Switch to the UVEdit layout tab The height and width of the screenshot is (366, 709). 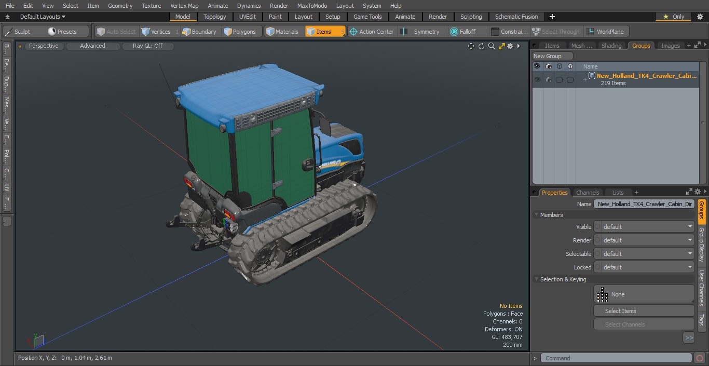[248, 17]
